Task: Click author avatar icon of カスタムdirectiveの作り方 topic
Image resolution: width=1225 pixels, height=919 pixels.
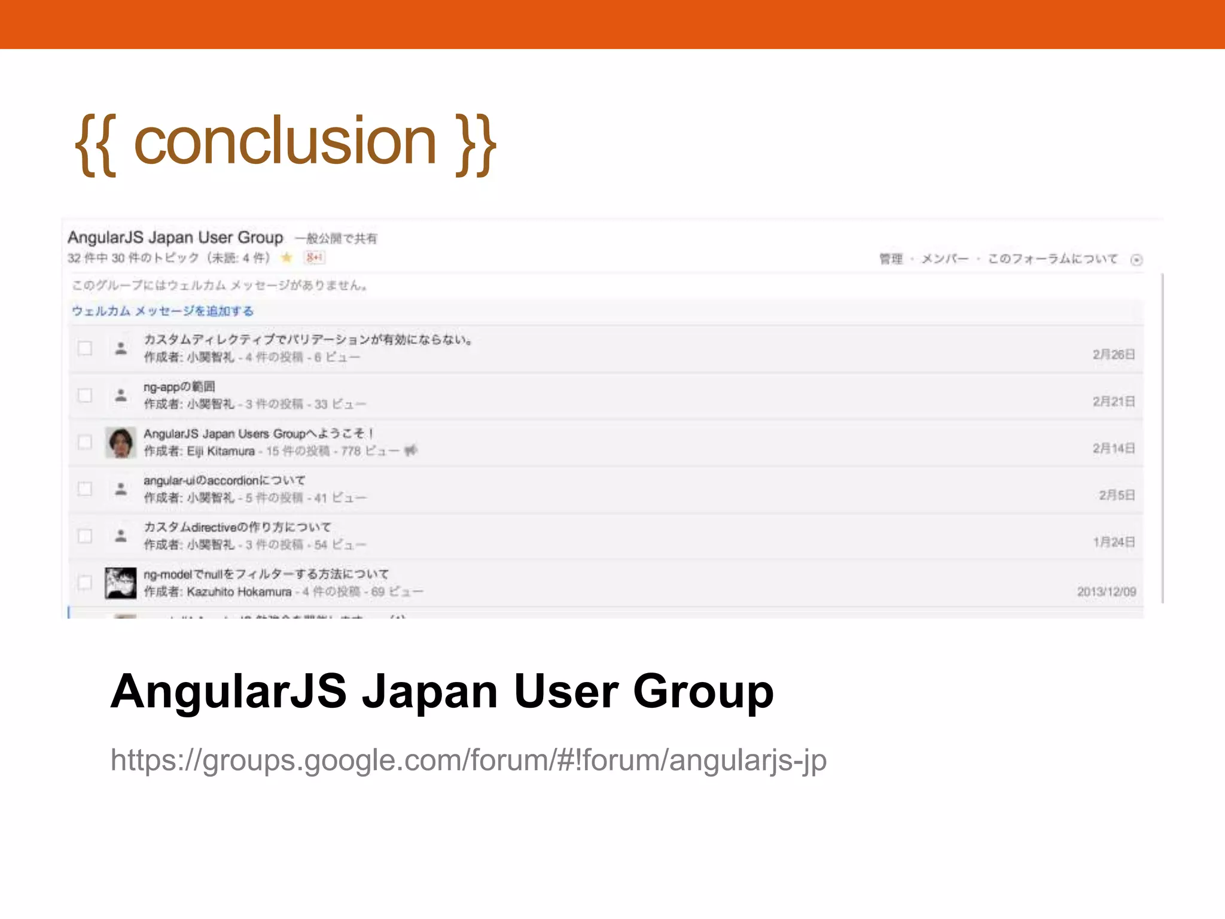Action: [x=121, y=535]
